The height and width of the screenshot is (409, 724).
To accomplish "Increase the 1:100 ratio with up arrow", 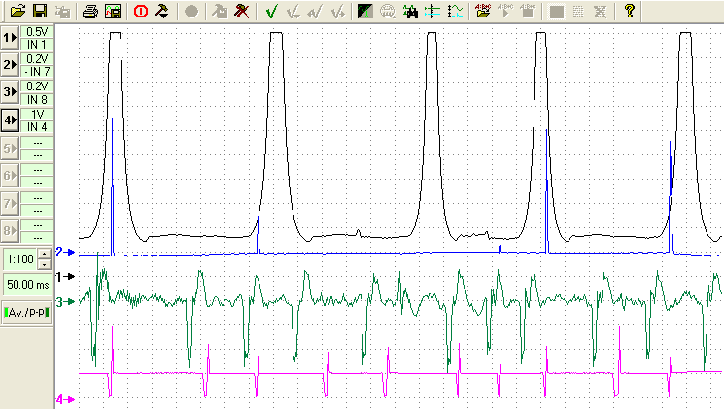I will pyautogui.click(x=44, y=254).
